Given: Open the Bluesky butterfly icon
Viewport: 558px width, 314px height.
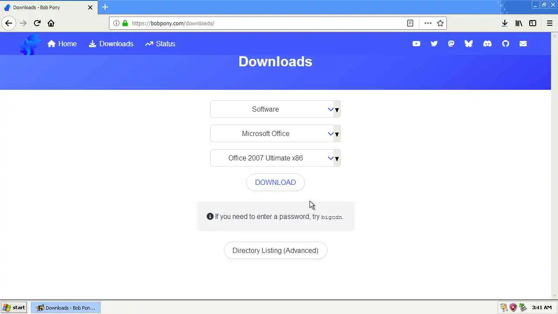Looking at the screenshot, I should 469,44.
